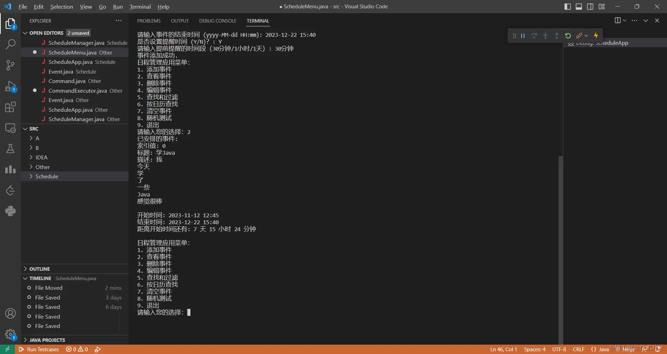Grab the debug toolbar drag handle
Image resolution: width=667 pixels, height=354 pixels.
pyautogui.click(x=514, y=36)
